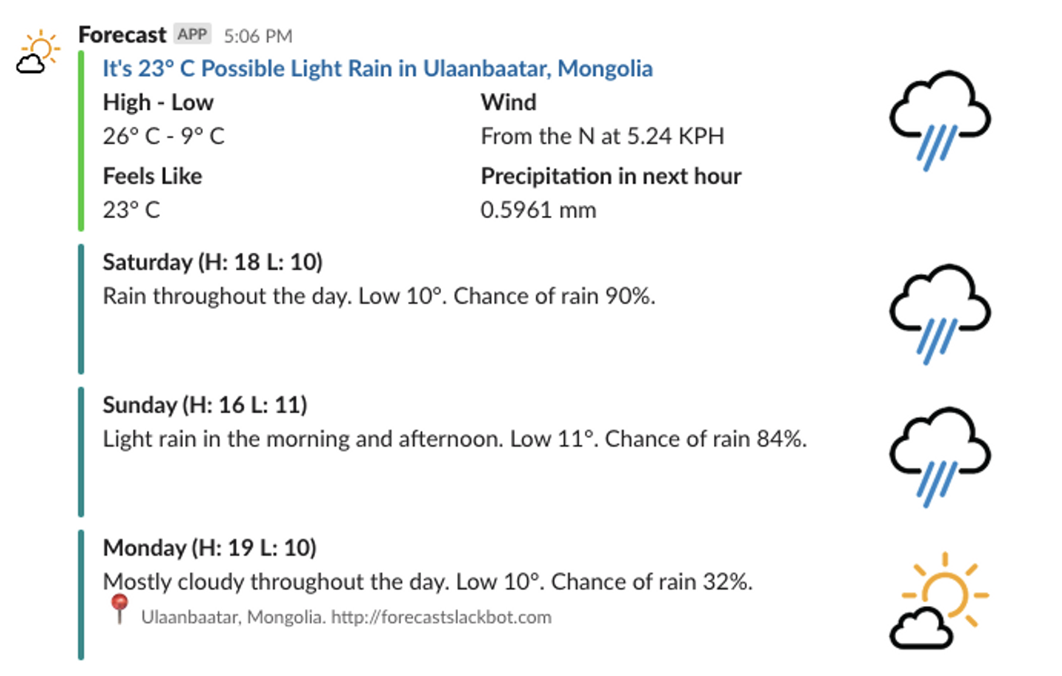Open the forecastslackbot.com footer link
This screenshot has height=676, width=1062.
pyautogui.click(x=441, y=617)
